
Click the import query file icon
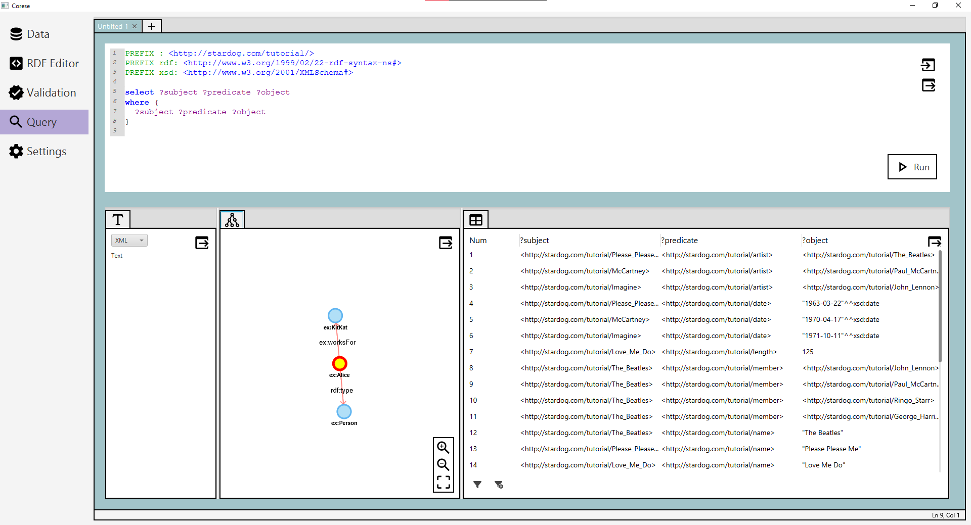pyautogui.click(x=928, y=65)
